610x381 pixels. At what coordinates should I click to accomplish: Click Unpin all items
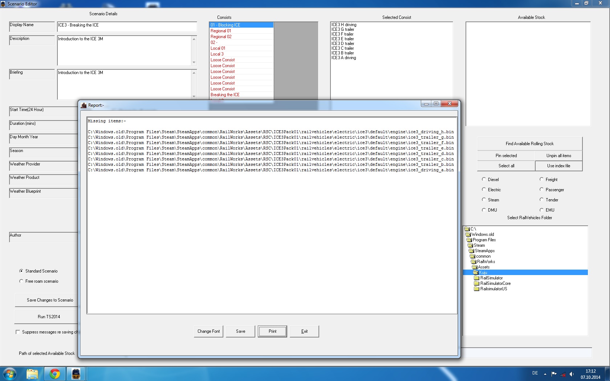[559, 156]
